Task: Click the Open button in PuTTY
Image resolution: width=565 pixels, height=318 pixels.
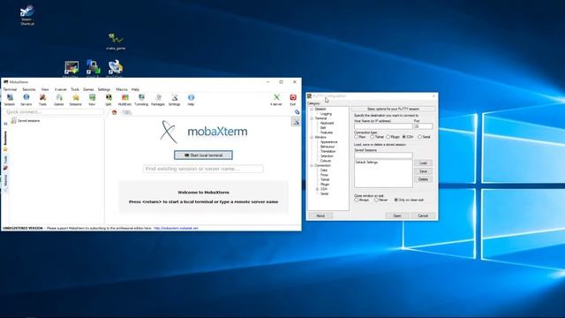Action: pos(397,216)
